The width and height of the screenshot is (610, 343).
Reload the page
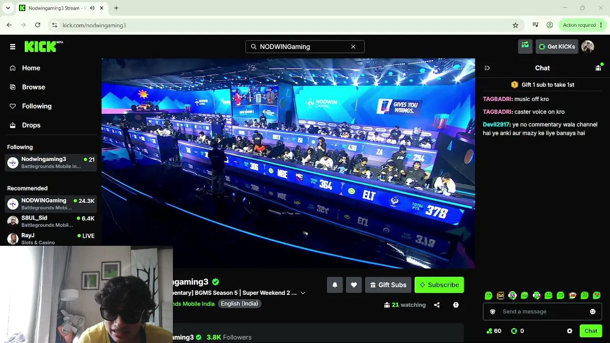coord(38,25)
